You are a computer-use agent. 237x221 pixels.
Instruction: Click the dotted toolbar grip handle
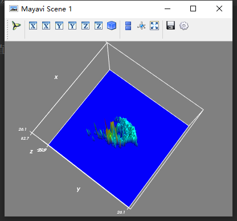click(x=7, y=30)
